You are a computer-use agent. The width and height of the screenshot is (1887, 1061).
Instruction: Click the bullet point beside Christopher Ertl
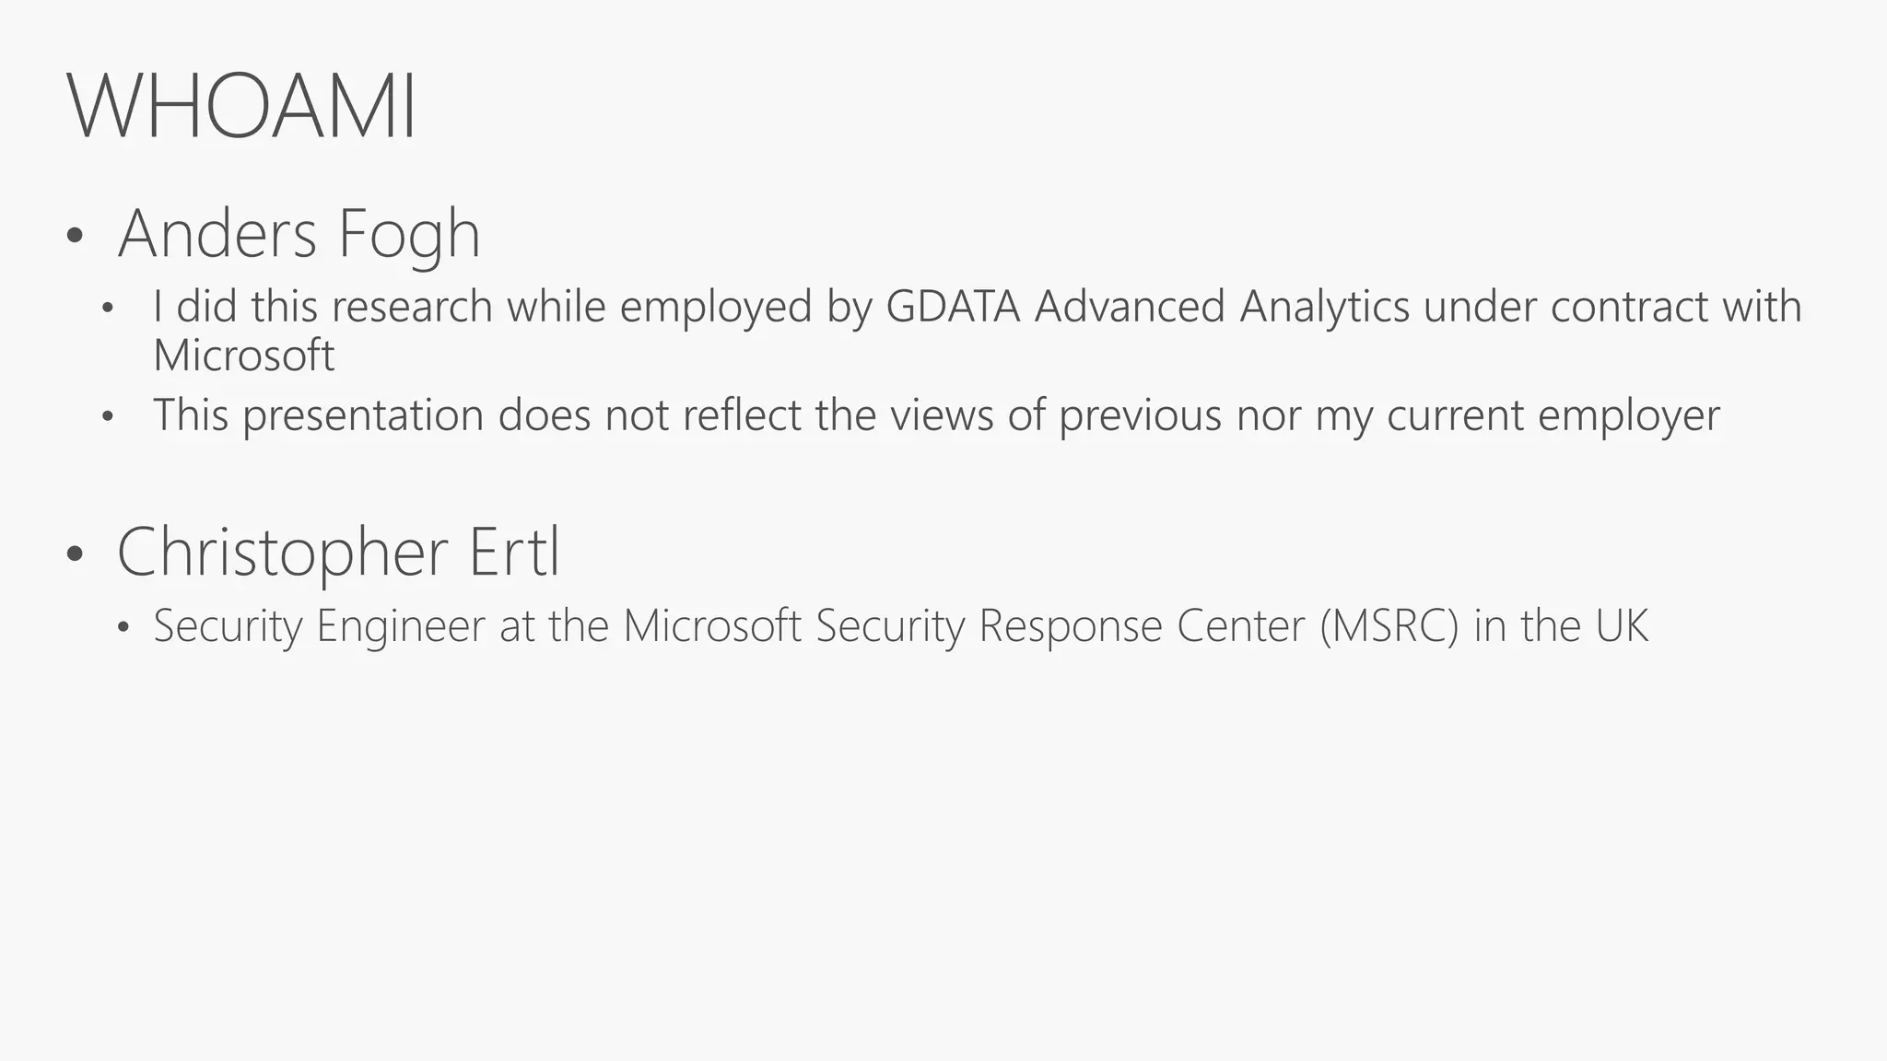click(75, 554)
